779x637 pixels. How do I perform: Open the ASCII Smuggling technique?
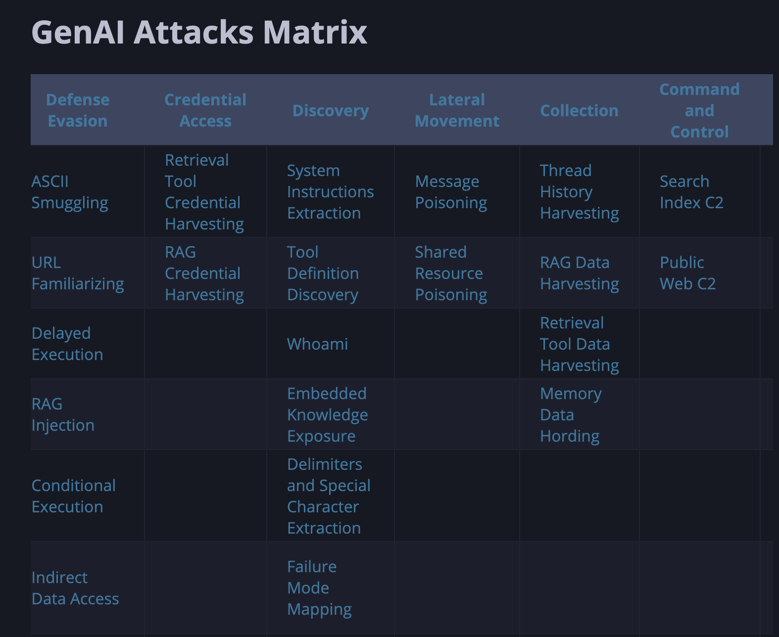[70, 192]
